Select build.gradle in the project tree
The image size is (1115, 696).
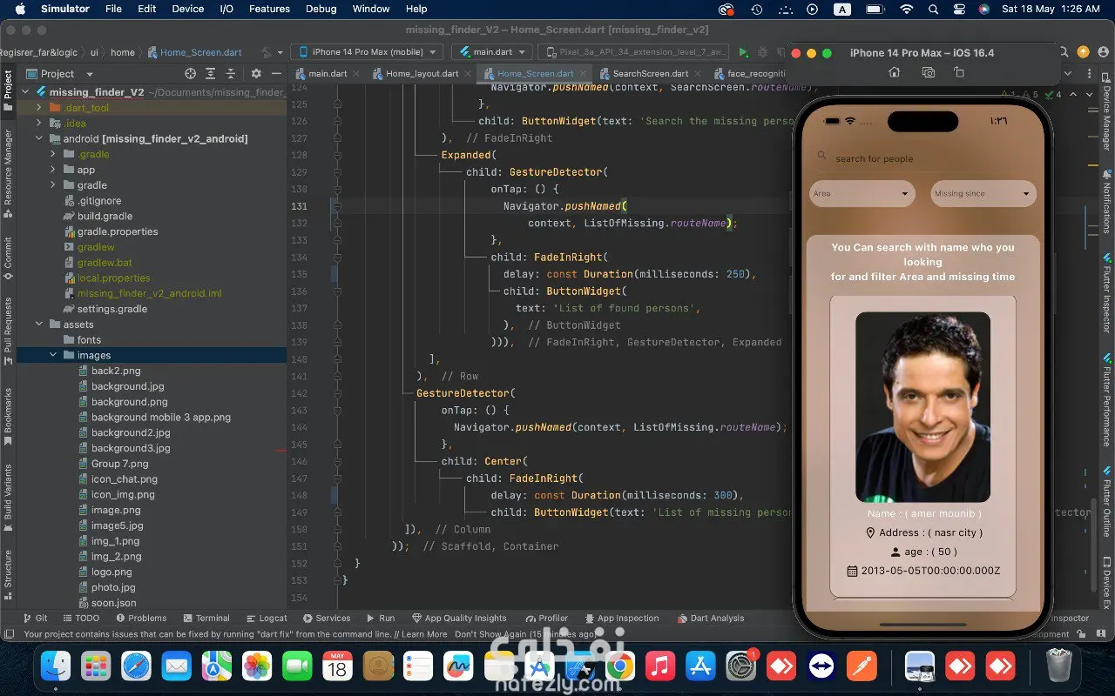[x=105, y=216]
